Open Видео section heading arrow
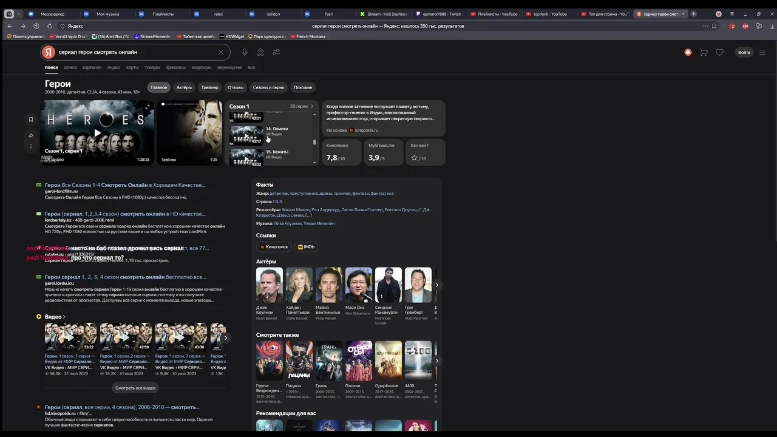This screenshot has height=437, width=777. click(64, 317)
